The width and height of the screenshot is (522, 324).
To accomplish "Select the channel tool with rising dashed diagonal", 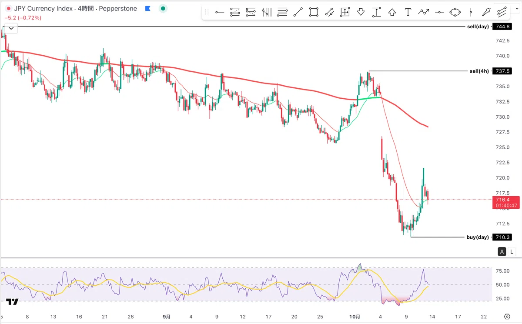I will click(x=235, y=12).
